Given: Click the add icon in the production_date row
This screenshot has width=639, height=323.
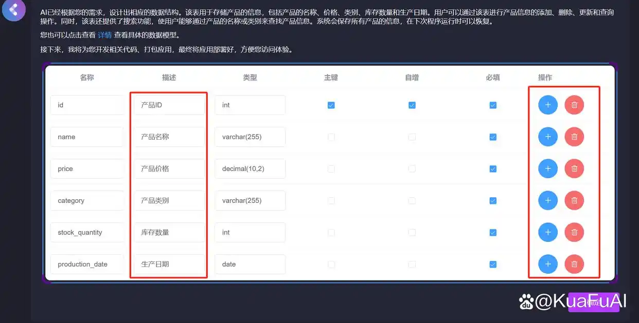Looking at the screenshot, I should pos(547,264).
